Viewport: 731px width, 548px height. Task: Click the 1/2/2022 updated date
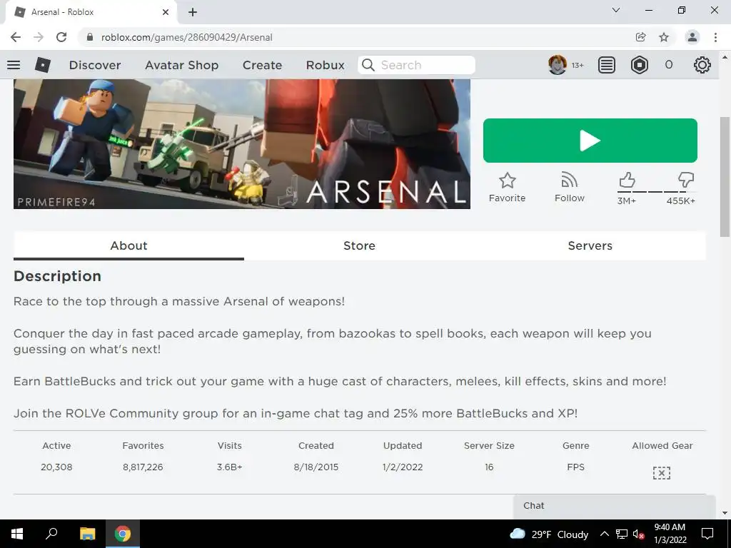click(x=403, y=467)
